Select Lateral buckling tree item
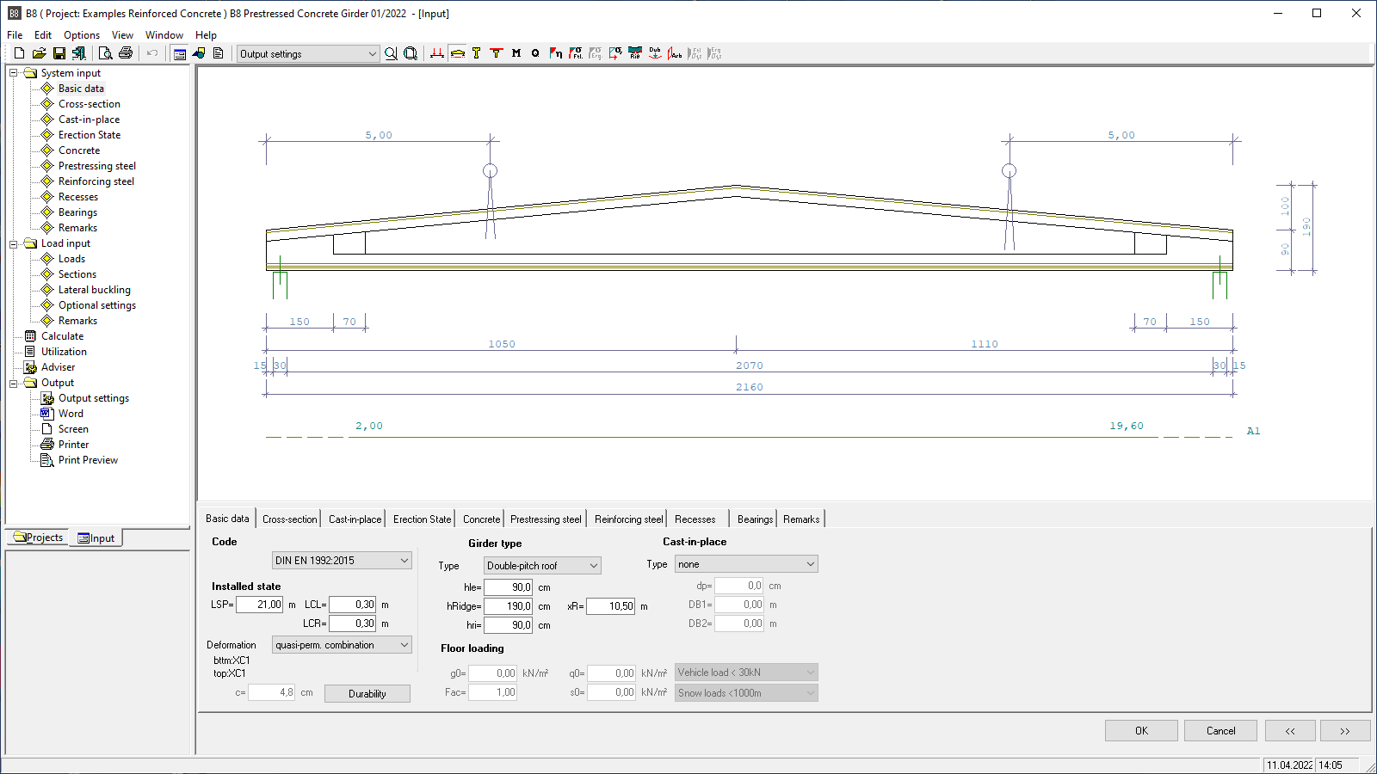Viewport: 1377px width, 774px height. [94, 290]
